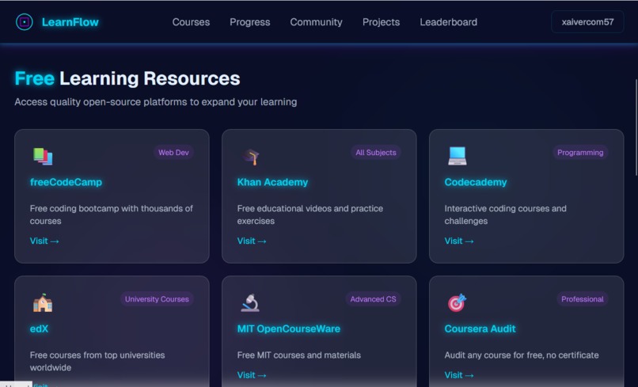Viewport: 638px width, 387px height.
Task: Click the Free Learning Resources heading
Action: coord(127,78)
